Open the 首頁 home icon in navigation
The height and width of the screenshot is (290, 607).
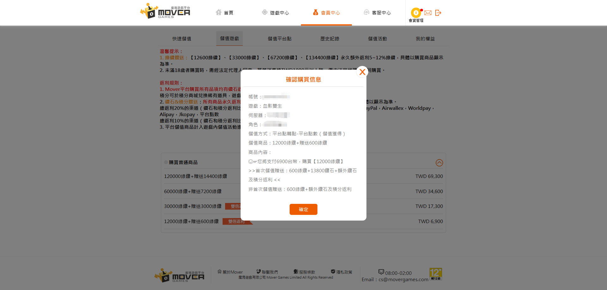[219, 12]
